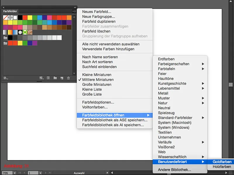Click the status bar arrow right of Auswahl
The width and height of the screenshot is (234, 175).
tap(107, 173)
